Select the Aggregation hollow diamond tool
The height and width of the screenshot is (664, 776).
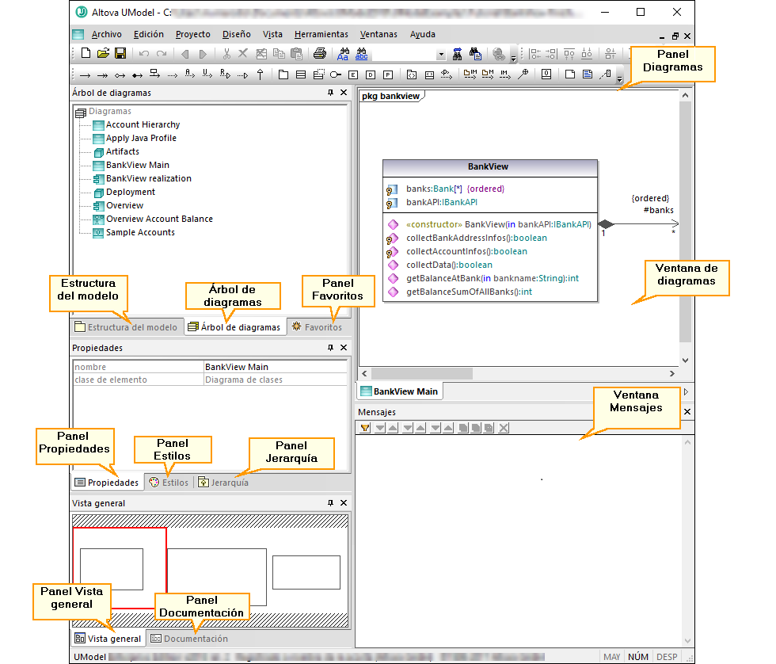point(120,75)
